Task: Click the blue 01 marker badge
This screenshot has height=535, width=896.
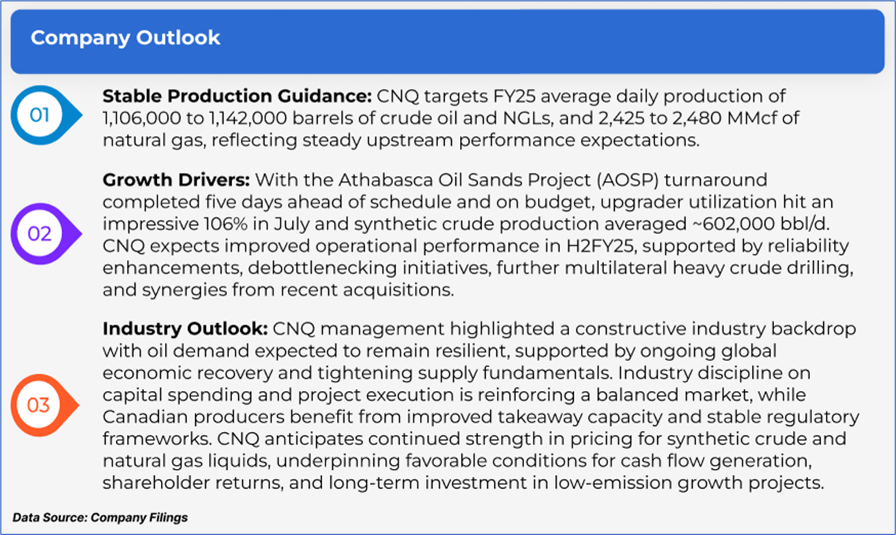Action: pos(41,116)
